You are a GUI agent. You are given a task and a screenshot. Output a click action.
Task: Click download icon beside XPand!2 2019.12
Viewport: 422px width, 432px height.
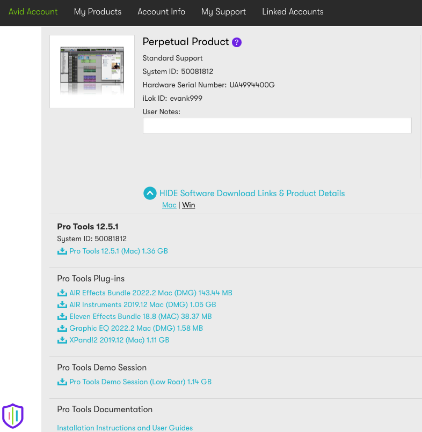[x=62, y=340]
